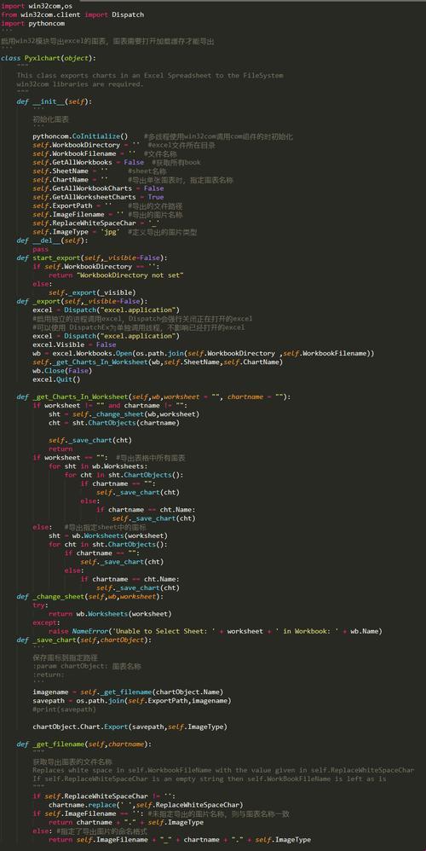Click the chartObject.Chart.Export call line
426x851 pixels.
[x=130, y=727]
